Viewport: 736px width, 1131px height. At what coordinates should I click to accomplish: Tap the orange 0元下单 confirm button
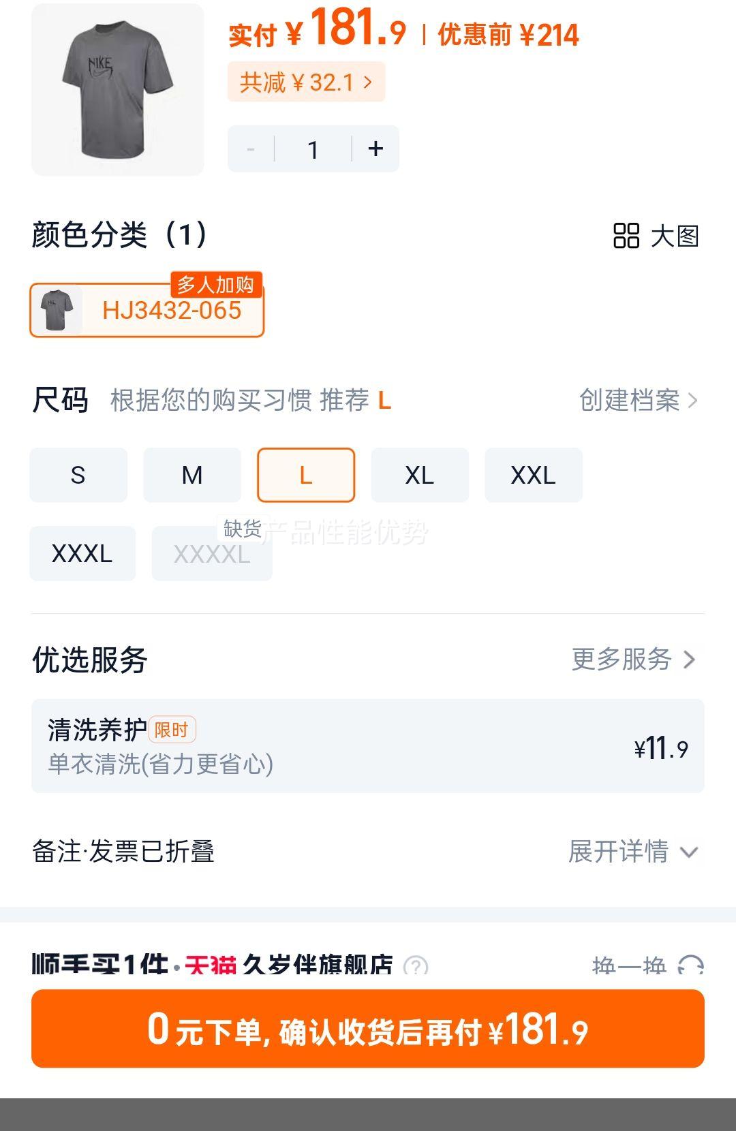click(368, 1028)
